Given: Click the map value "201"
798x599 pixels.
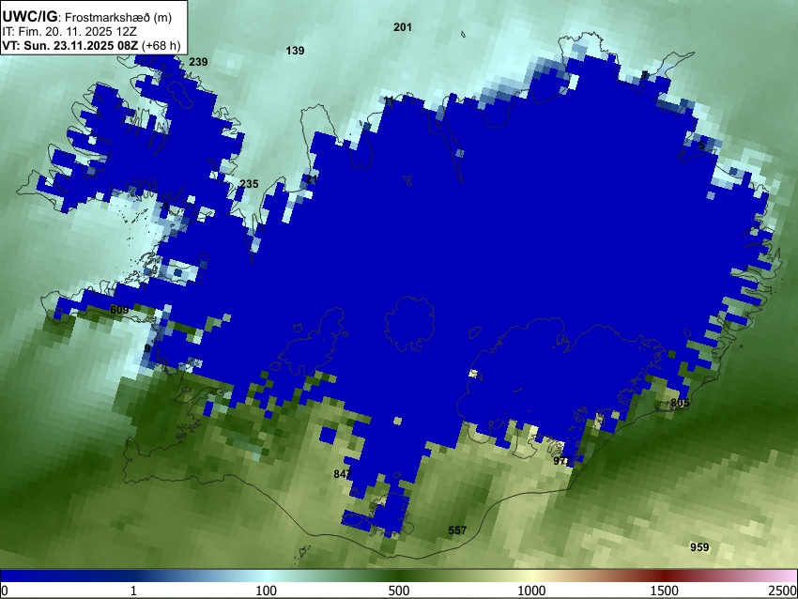Looking at the screenshot, I should click(403, 27).
